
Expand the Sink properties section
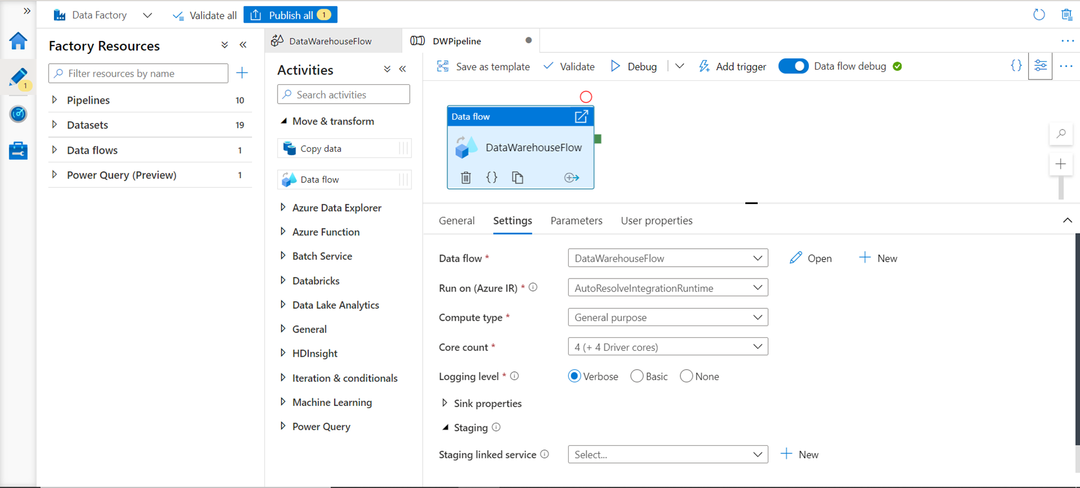click(x=445, y=403)
